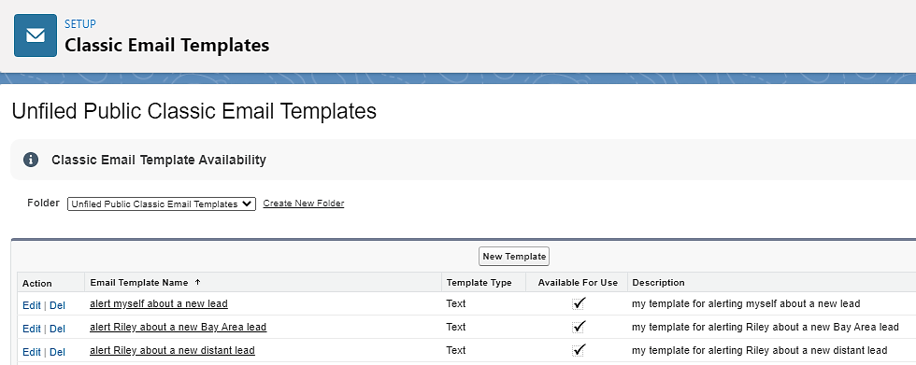Viewport: 916px width, 365px height.
Task: Click checkmark for alert Riley Bay Area lead
Action: point(579,327)
